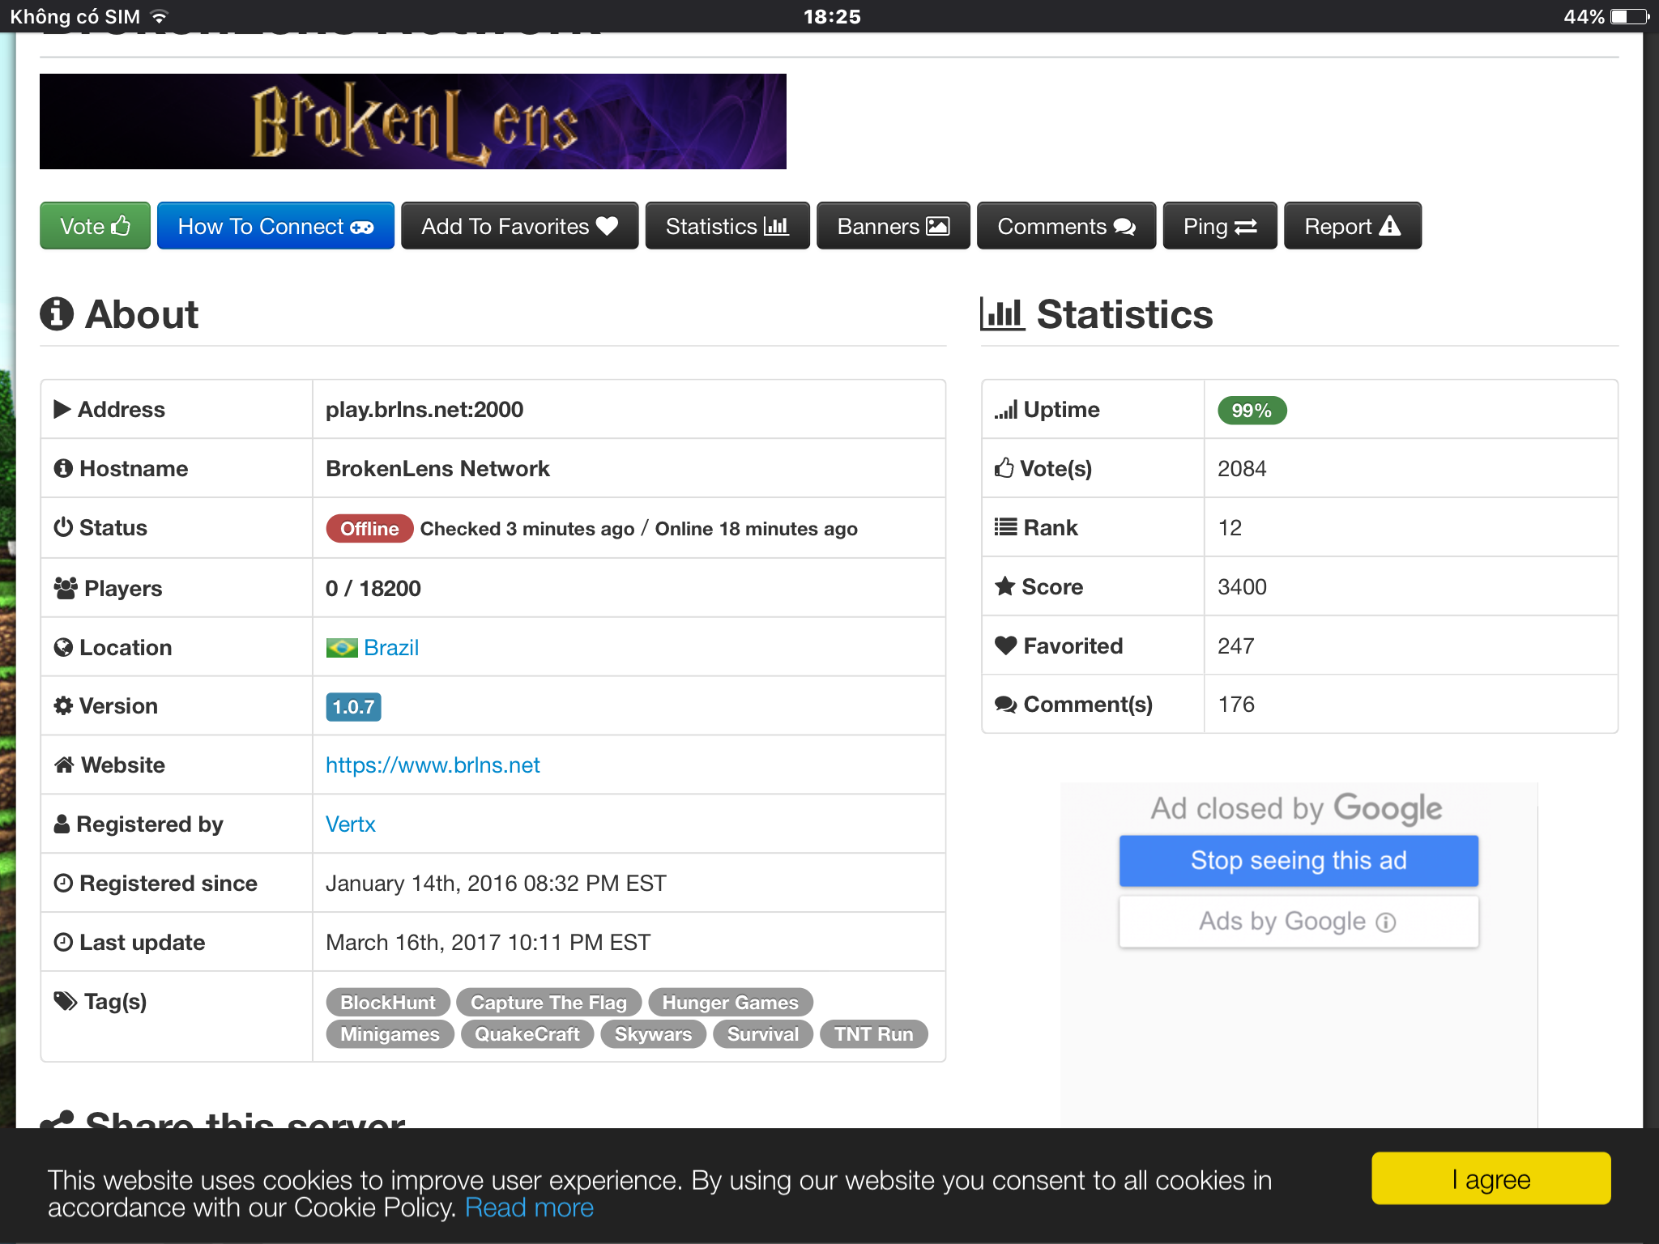Click the score value 3400
Screen dimensions: 1659x1244
coord(1242,586)
